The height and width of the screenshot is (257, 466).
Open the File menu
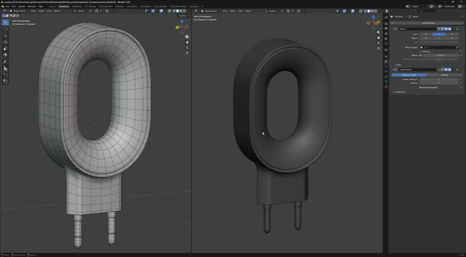(7, 6)
